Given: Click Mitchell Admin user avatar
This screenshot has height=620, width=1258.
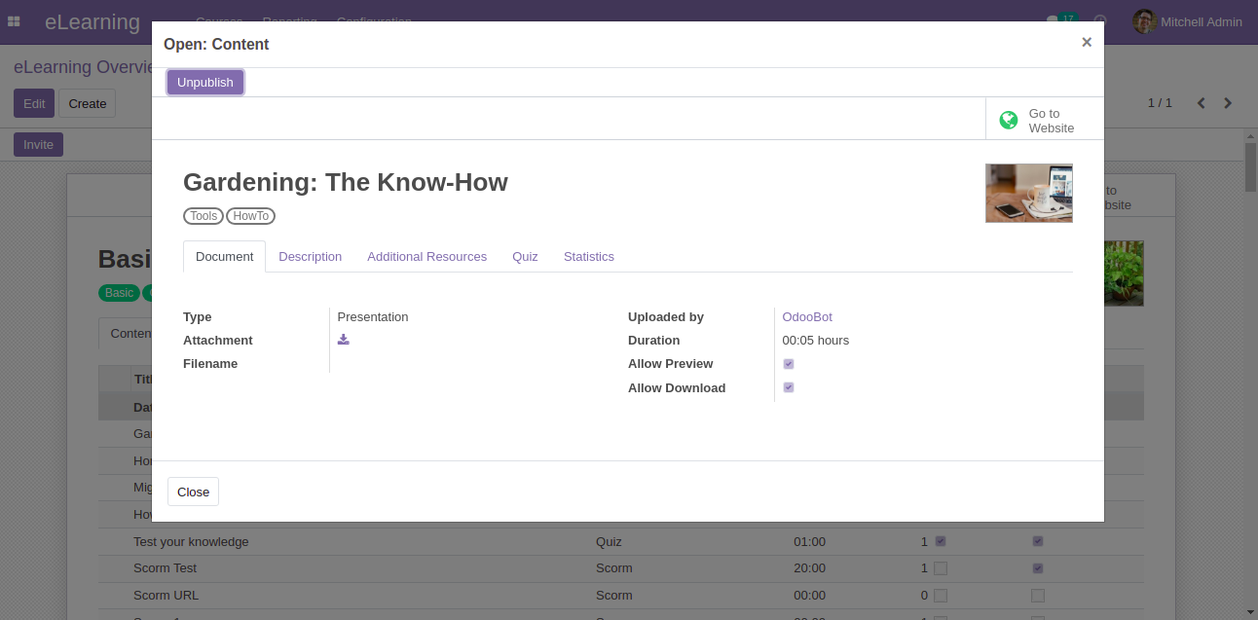Looking at the screenshot, I should pos(1144,21).
